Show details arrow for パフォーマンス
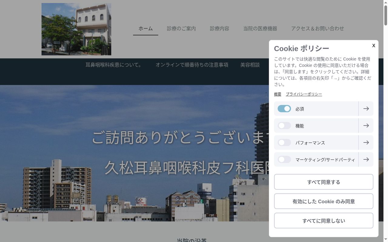388x242 pixels. click(366, 142)
